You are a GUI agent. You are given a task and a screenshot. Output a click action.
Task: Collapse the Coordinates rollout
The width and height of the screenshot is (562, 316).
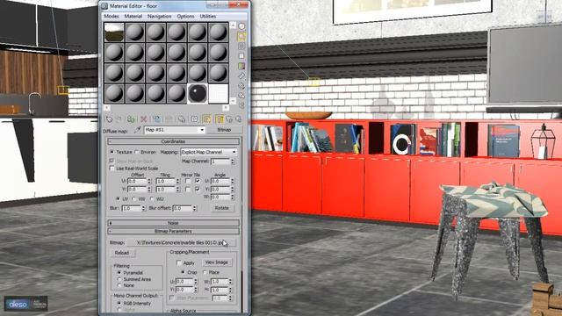(174, 141)
